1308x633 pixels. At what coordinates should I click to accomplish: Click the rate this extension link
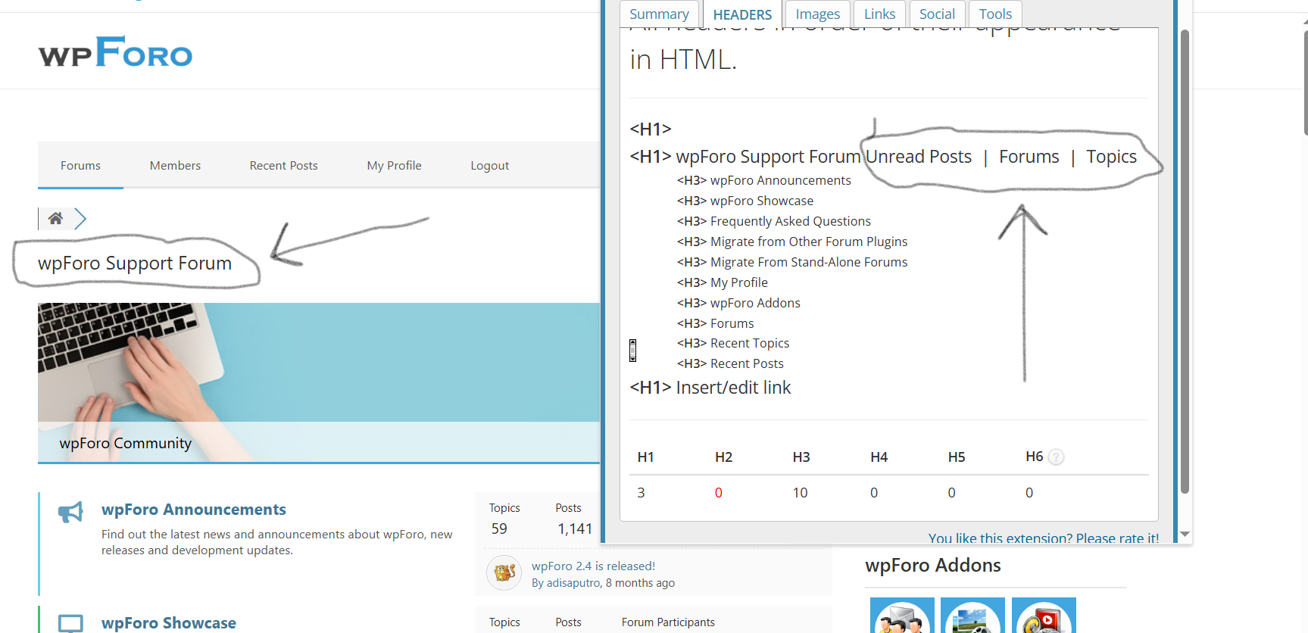tap(1044, 538)
